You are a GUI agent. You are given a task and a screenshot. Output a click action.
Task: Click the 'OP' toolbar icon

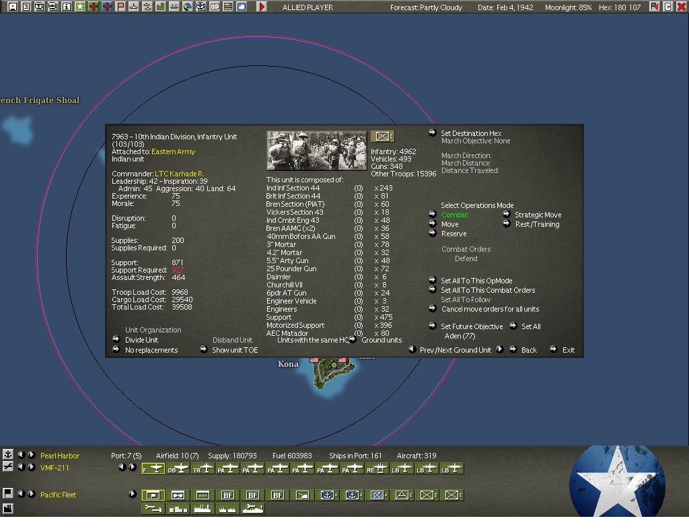pyautogui.click(x=215, y=7)
